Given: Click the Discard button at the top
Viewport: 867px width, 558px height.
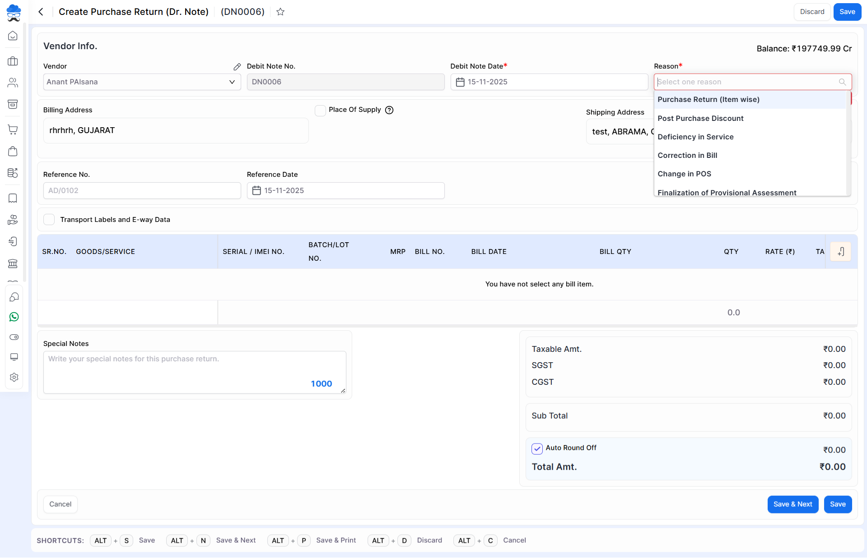Looking at the screenshot, I should point(812,12).
